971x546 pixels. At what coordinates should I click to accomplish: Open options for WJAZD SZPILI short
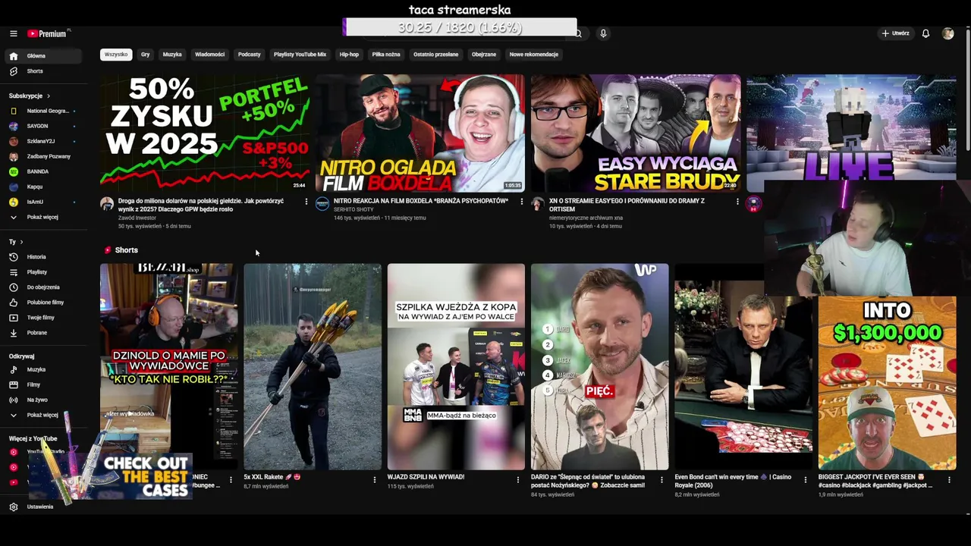[517, 479]
